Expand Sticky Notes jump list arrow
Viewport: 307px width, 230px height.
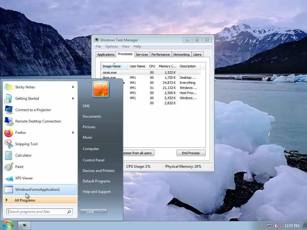click(73, 87)
